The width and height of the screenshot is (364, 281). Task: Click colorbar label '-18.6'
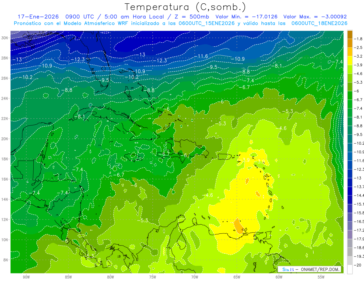coord(359,248)
